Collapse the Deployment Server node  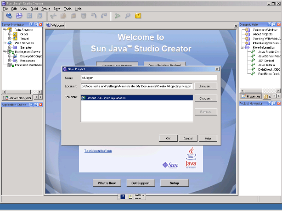[x=4, y=52]
